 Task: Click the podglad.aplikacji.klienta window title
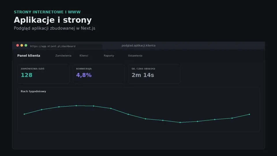pyautogui.click(x=138, y=45)
